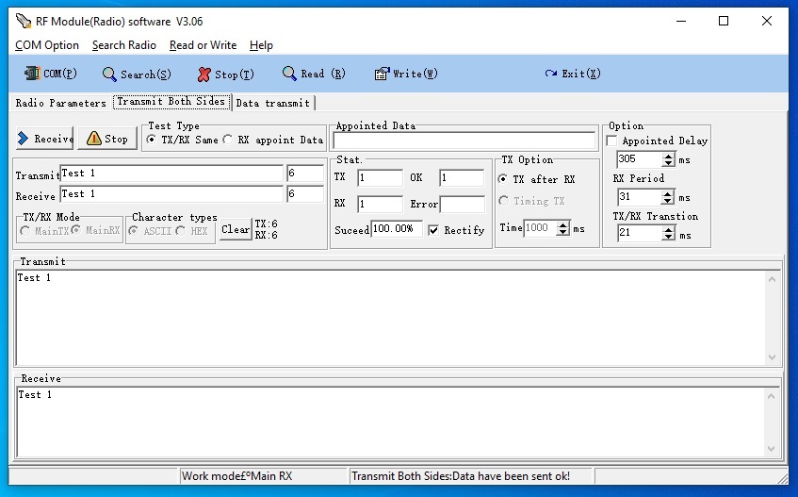Open the Read or Write menu

point(204,45)
